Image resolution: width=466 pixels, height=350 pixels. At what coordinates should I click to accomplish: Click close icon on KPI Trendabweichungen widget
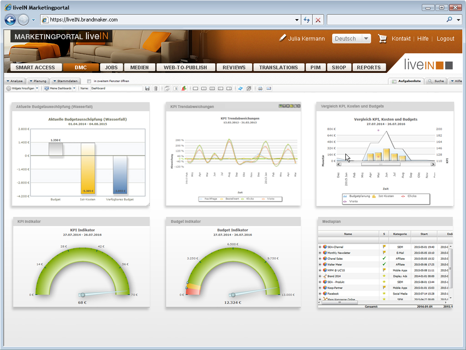pos(299,106)
